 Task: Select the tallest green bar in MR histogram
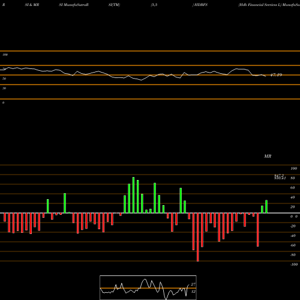133,195
